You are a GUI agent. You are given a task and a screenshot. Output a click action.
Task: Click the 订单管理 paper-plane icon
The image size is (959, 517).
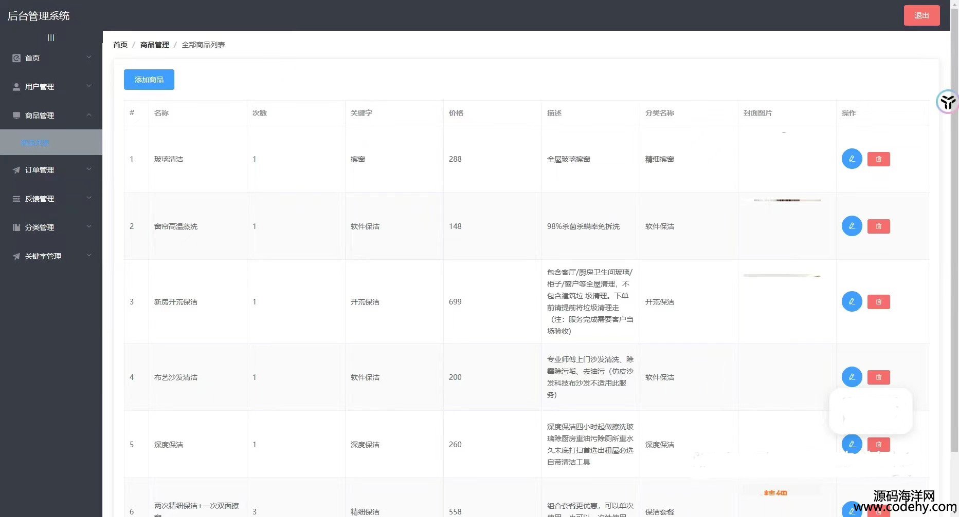click(16, 170)
